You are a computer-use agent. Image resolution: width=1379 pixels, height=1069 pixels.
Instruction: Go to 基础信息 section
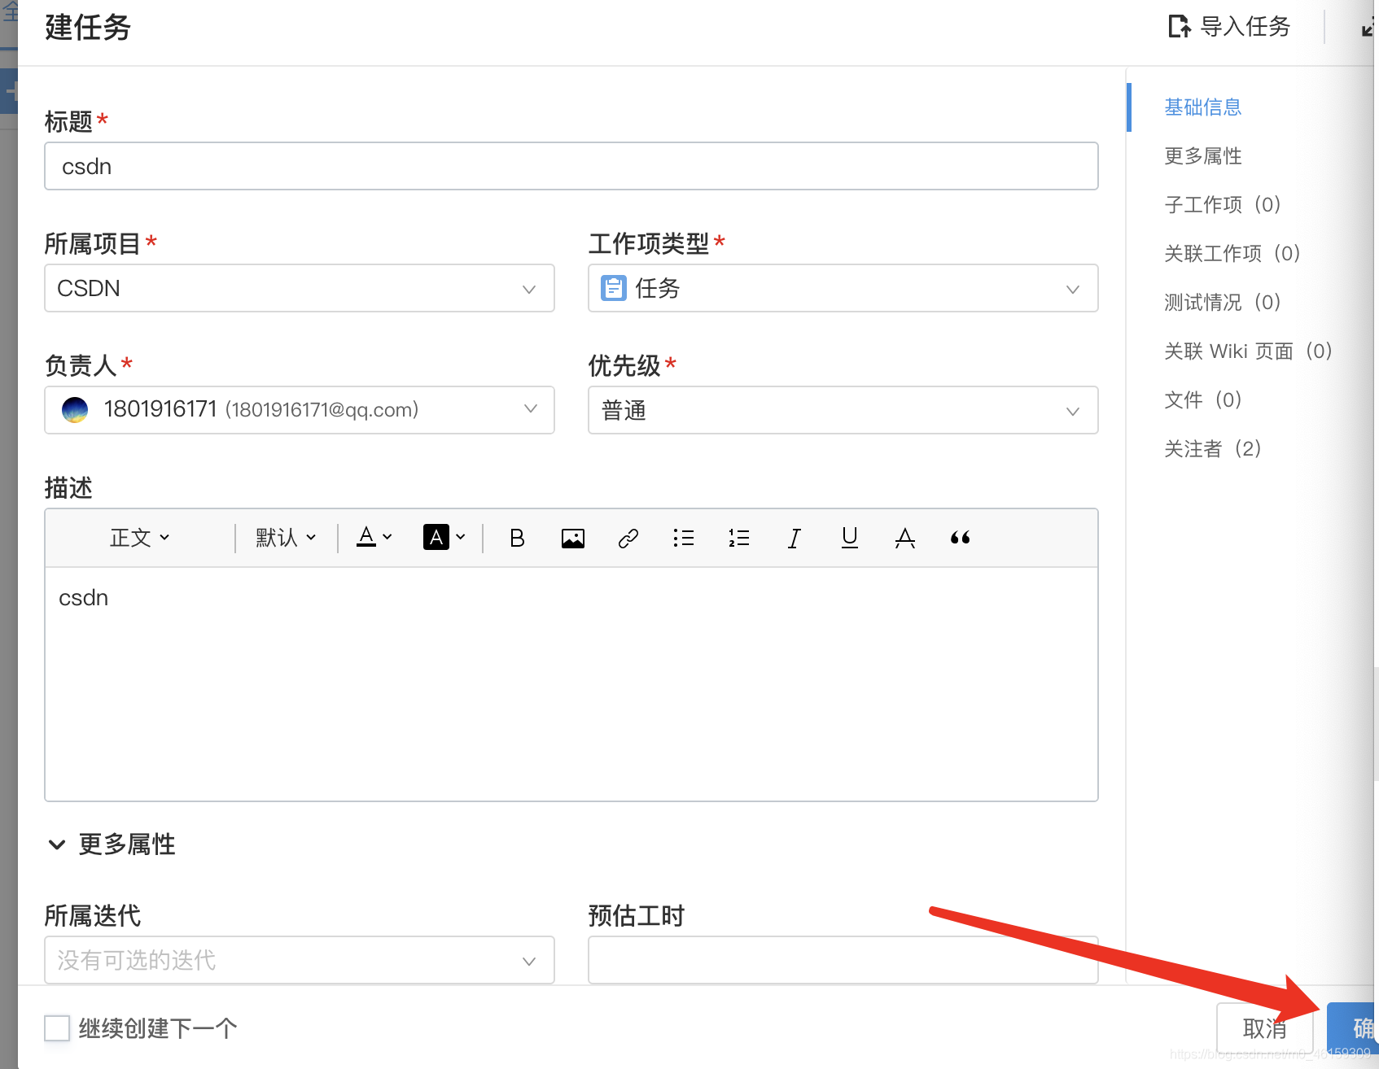[x=1202, y=107]
